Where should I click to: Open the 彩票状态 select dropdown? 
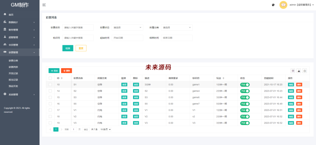click(127, 27)
